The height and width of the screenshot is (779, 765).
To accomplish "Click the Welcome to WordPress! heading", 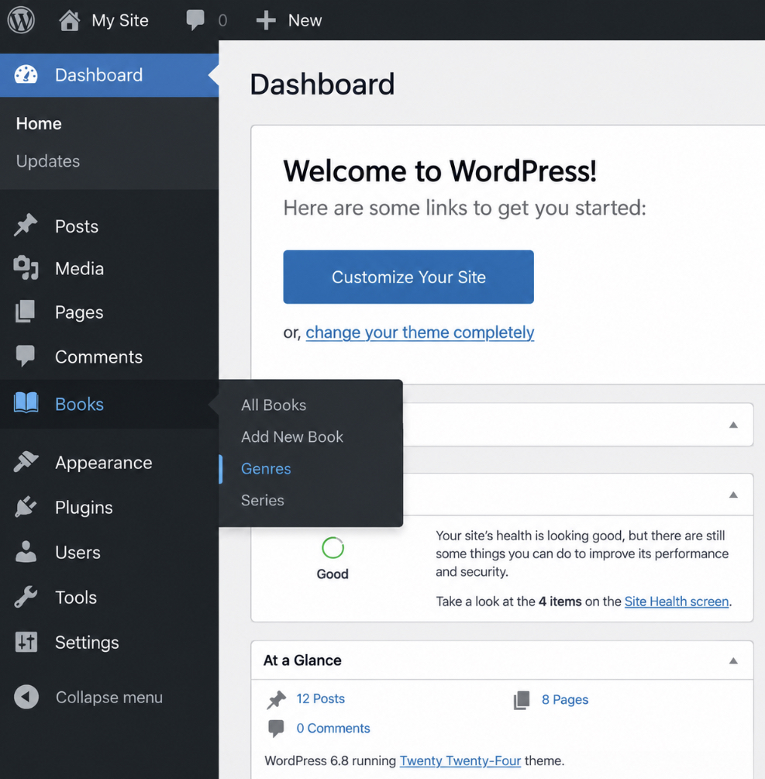I will coord(439,171).
